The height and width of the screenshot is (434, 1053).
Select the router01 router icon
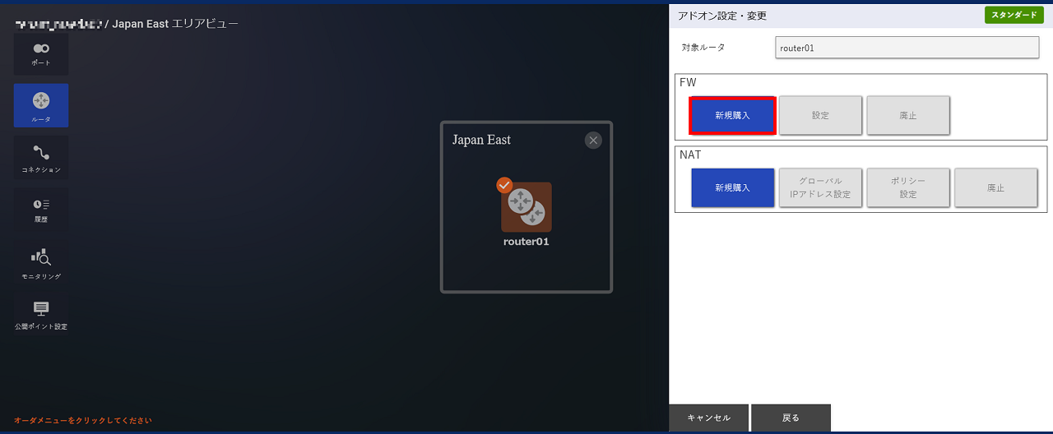pyautogui.click(x=526, y=207)
